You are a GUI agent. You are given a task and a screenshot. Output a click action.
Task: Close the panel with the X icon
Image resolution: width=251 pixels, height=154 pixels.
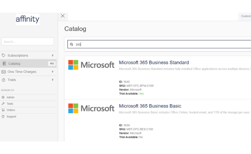click(63, 16)
